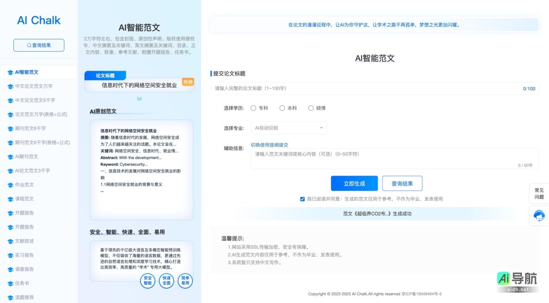
Task: Open the customer service chat icon
Action: pyautogui.click(x=539, y=215)
